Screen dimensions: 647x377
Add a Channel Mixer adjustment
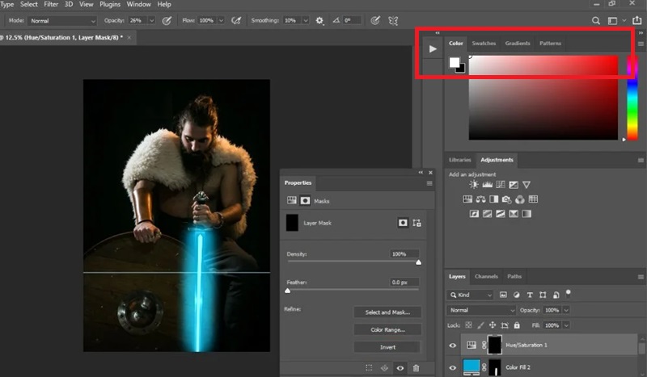tap(520, 199)
